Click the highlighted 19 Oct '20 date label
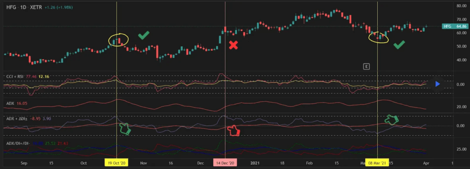The width and height of the screenshot is (470, 169). 116,164
